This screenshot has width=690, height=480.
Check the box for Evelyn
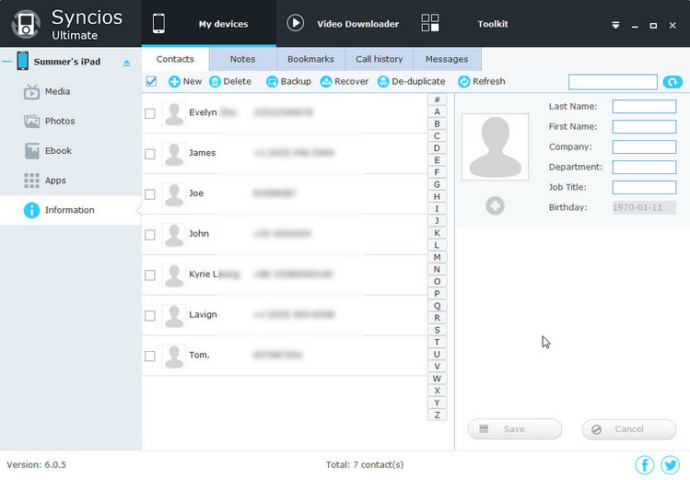pyautogui.click(x=150, y=113)
